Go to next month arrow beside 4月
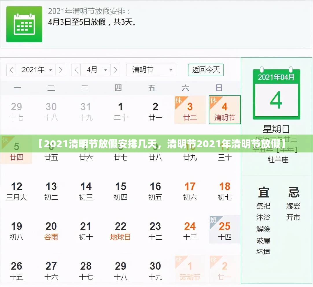 click(115, 70)
